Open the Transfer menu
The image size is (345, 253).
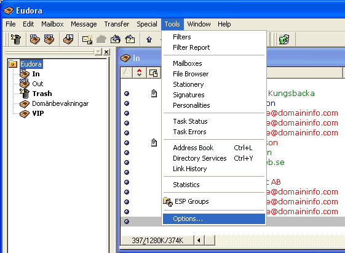tap(117, 24)
